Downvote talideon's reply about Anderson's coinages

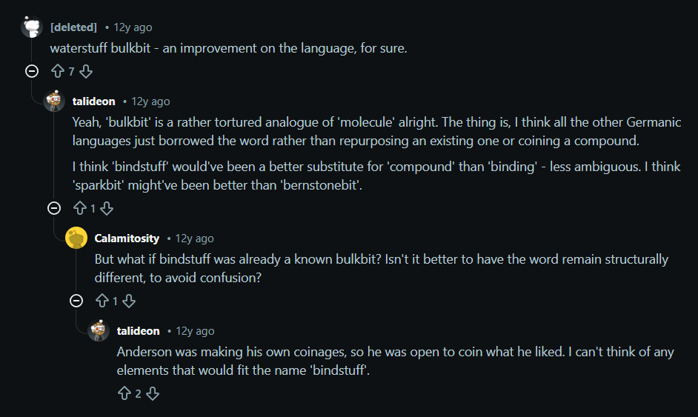point(152,393)
